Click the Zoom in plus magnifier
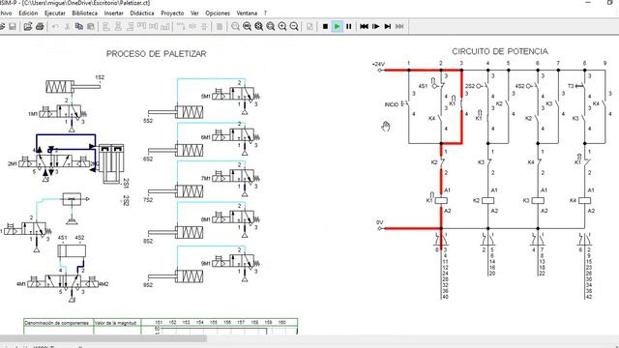 pyautogui.click(x=282, y=26)
